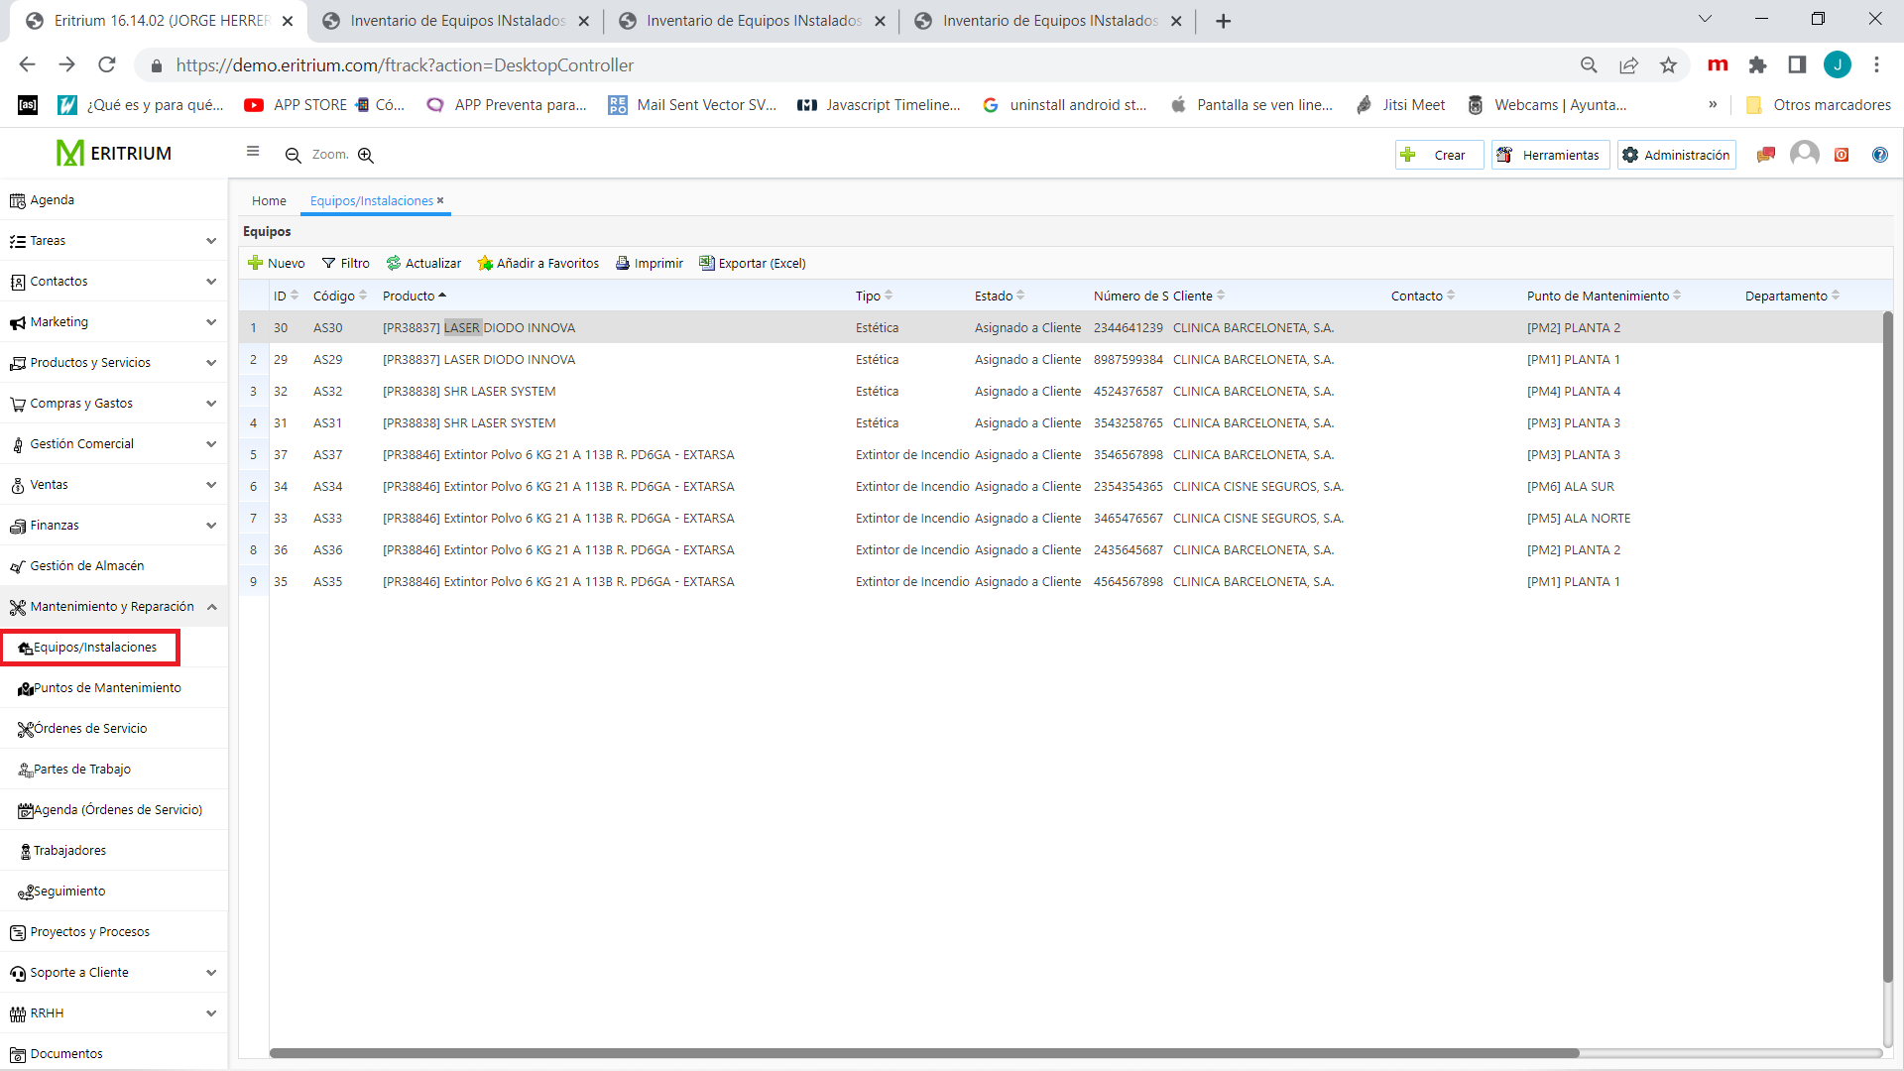
Task: Open the blue help question icon
Action: pos(1880,155)
